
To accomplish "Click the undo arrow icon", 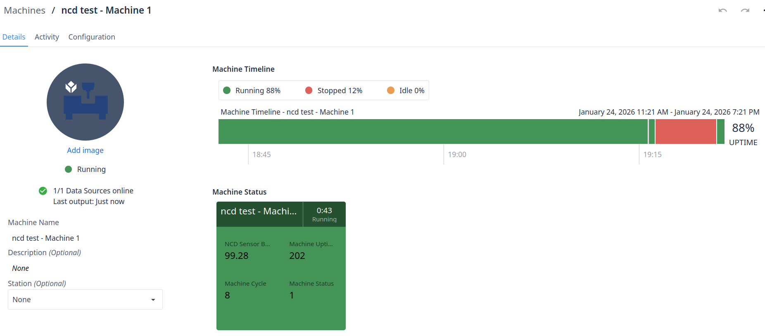I will click(x=722, y=10).
